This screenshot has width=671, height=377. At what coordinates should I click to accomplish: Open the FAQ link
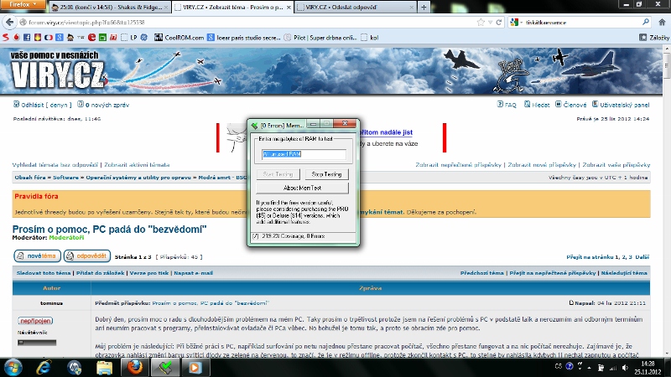point(507,105)
